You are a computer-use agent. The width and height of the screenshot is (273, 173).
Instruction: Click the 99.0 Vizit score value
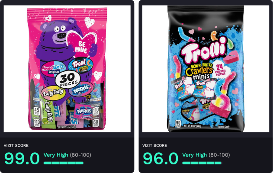coord(22,158)
